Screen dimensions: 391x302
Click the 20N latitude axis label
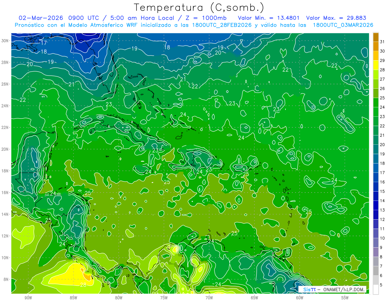coord(5,149)
